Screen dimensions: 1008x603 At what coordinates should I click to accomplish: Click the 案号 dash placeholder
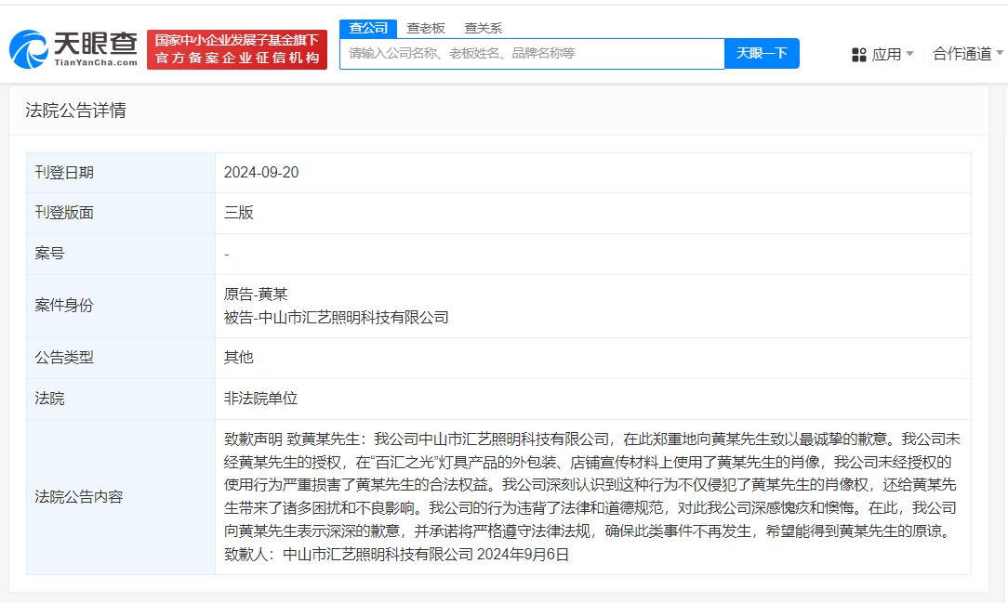(227, 253)
